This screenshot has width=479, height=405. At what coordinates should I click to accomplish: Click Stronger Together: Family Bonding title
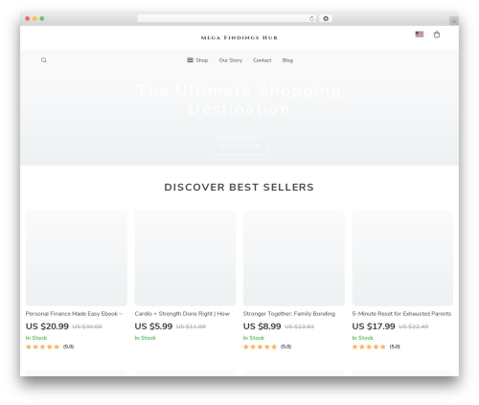pyautogui.click(x=289, y=314)
